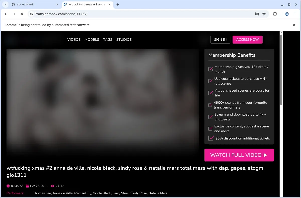The width and height of the screenshot is (301, 198).
Task: Click the 'Dec 23, 2019' date text
Action: pos(39,186)
